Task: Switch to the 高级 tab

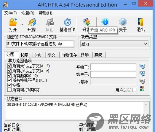Action: tap(99, 55)
